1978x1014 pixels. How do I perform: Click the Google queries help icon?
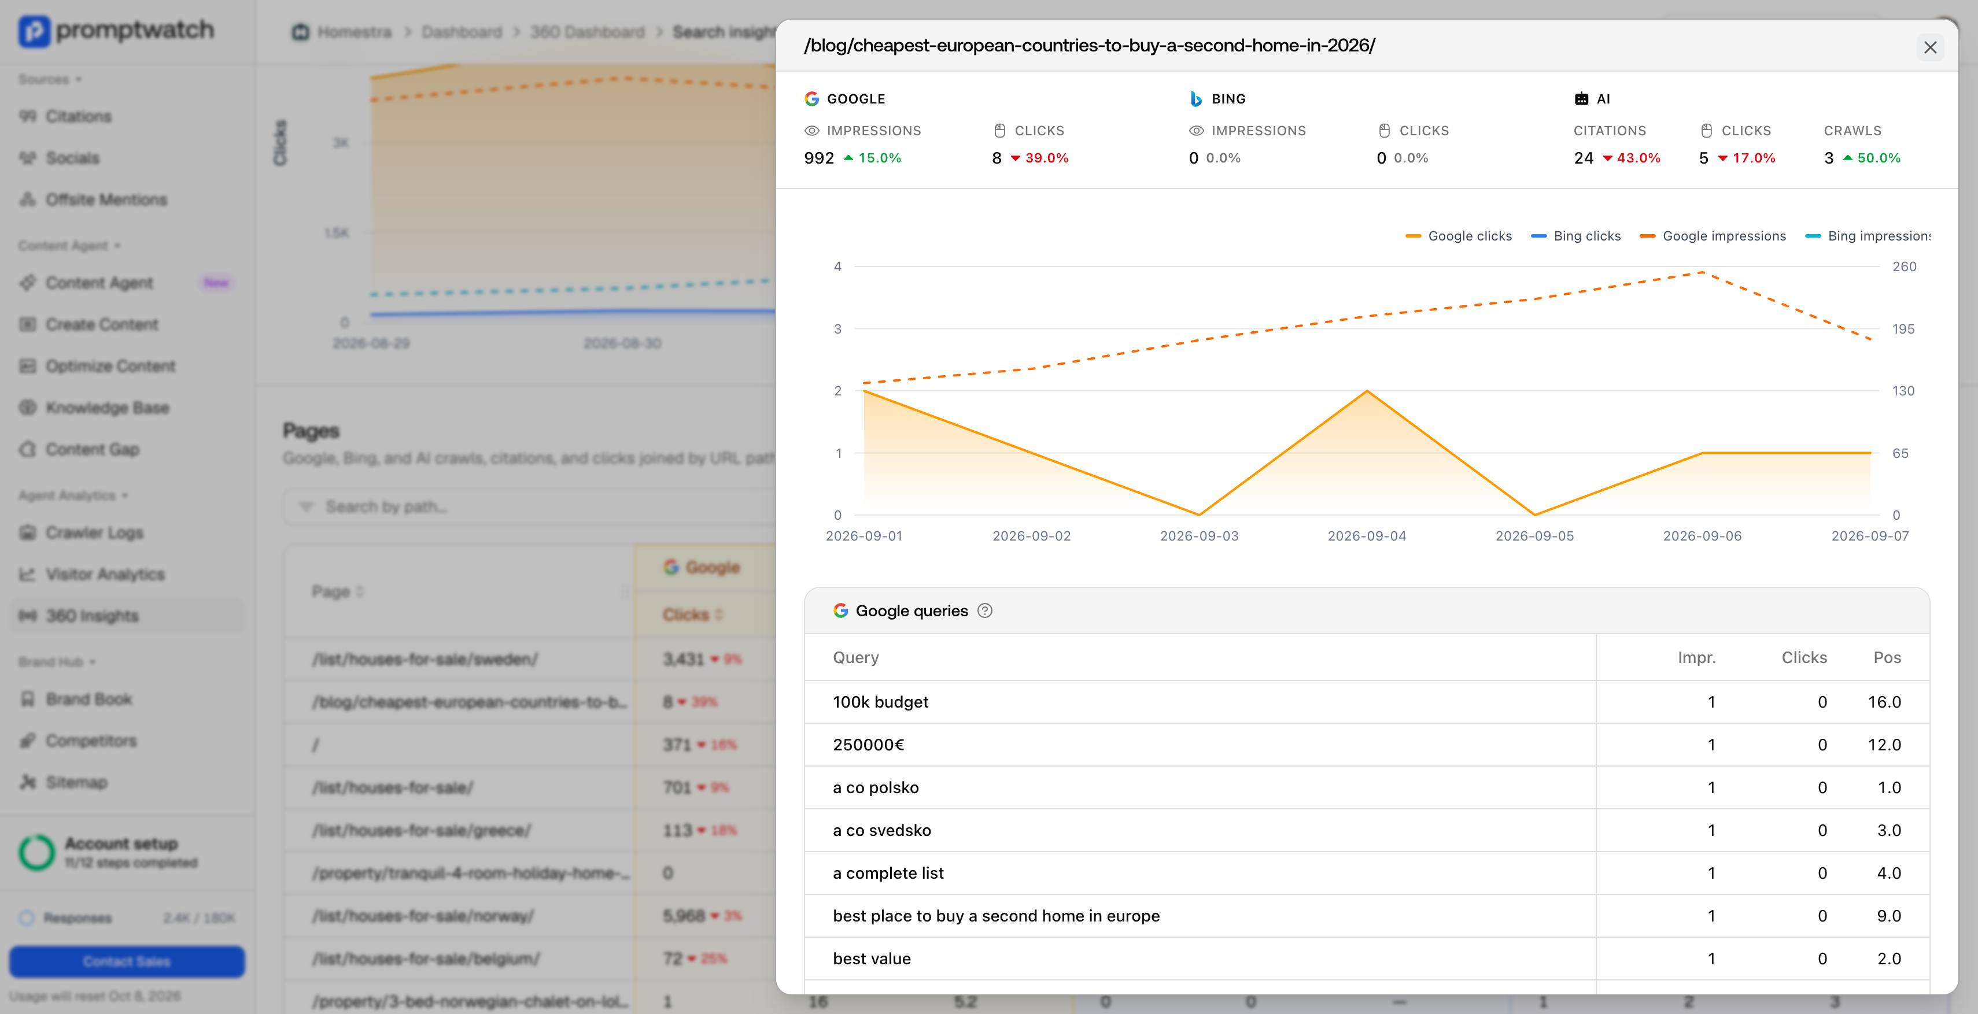(984, 611)
